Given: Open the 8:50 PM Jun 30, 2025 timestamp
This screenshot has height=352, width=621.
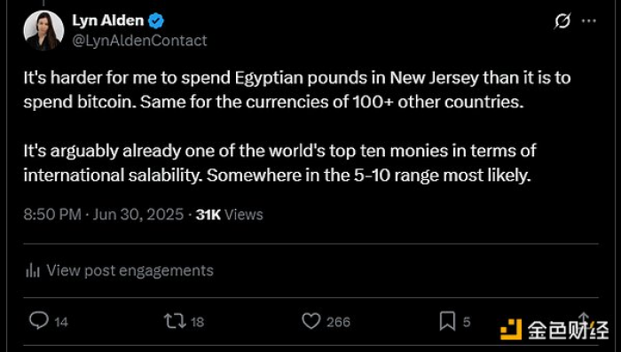Looking at the screenshot, I should 104,215.
